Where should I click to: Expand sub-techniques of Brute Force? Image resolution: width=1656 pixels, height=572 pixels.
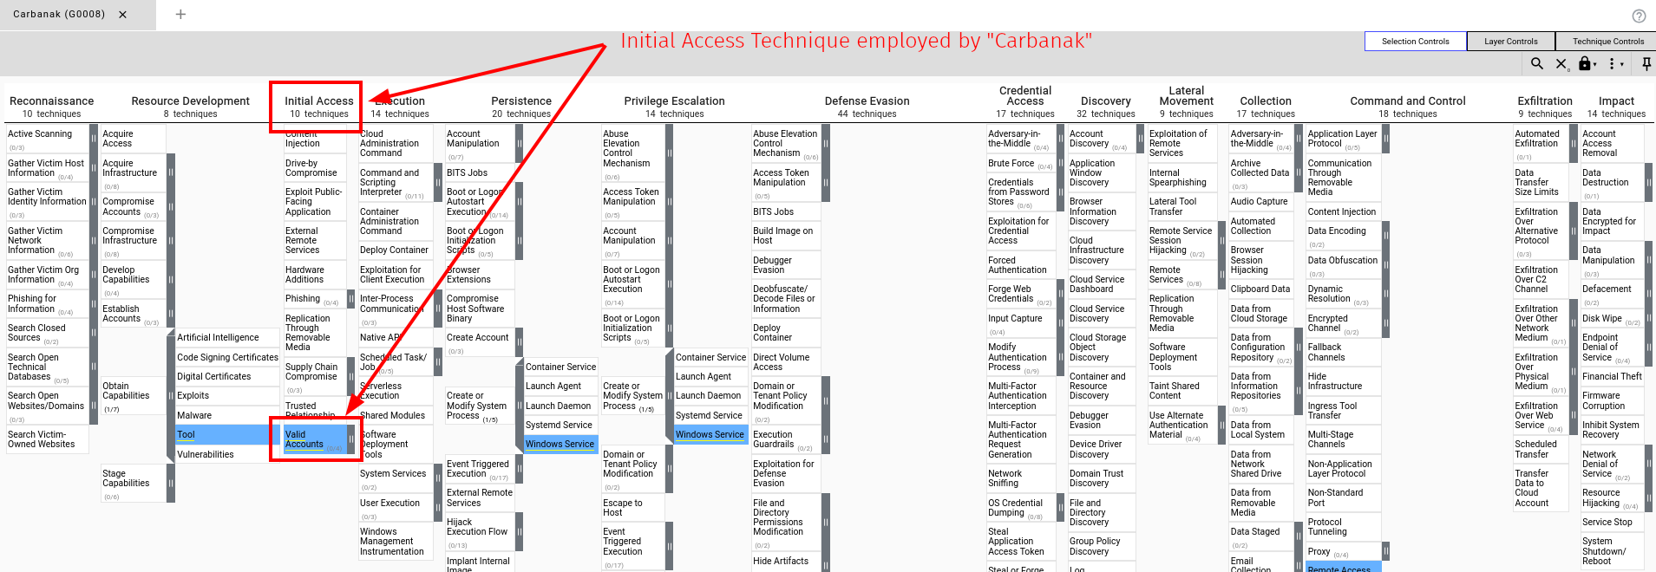pos(1060,163)
